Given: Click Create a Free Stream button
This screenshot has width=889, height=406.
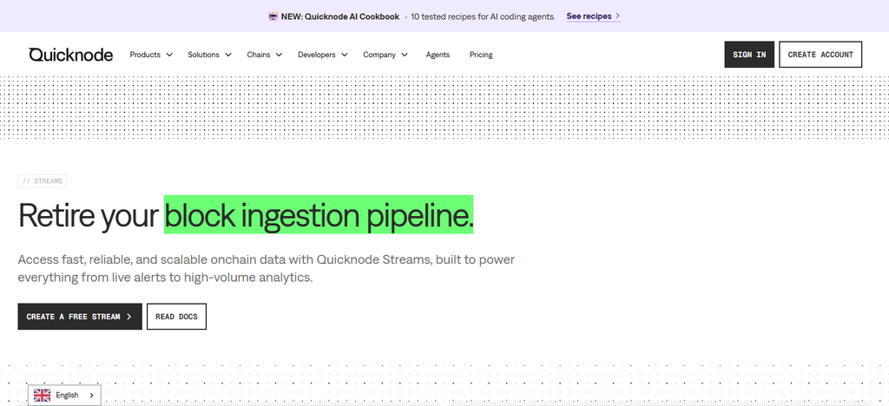Looking at the screenshot, I should coord(80,317).
